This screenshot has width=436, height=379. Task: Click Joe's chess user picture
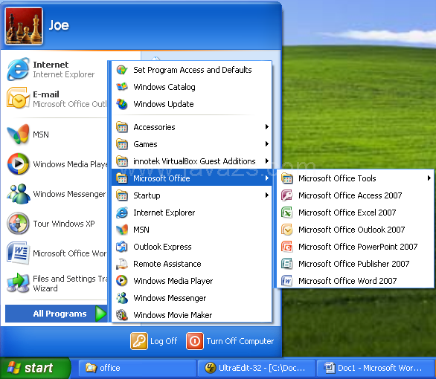coord(24,26)
